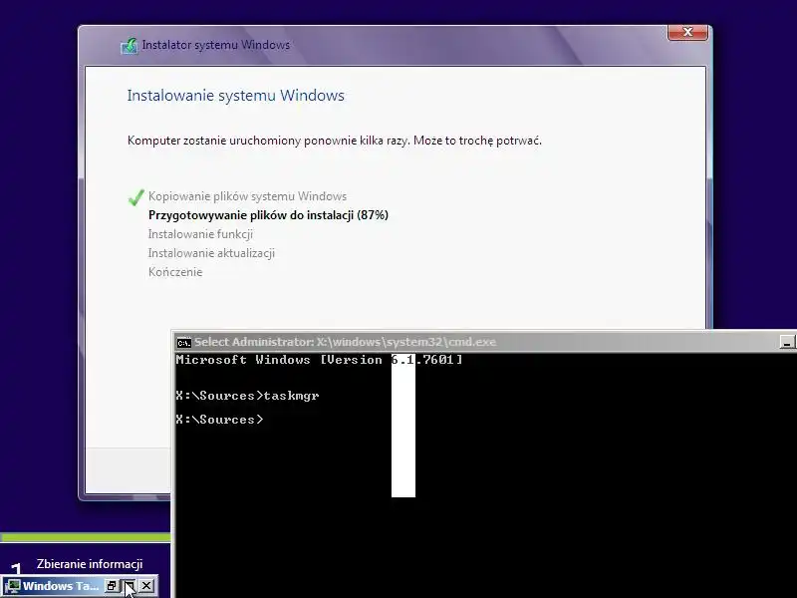Click the white selection block in console
The width and height of the screenshot is (797, 598).
click(x=403, y=426)
